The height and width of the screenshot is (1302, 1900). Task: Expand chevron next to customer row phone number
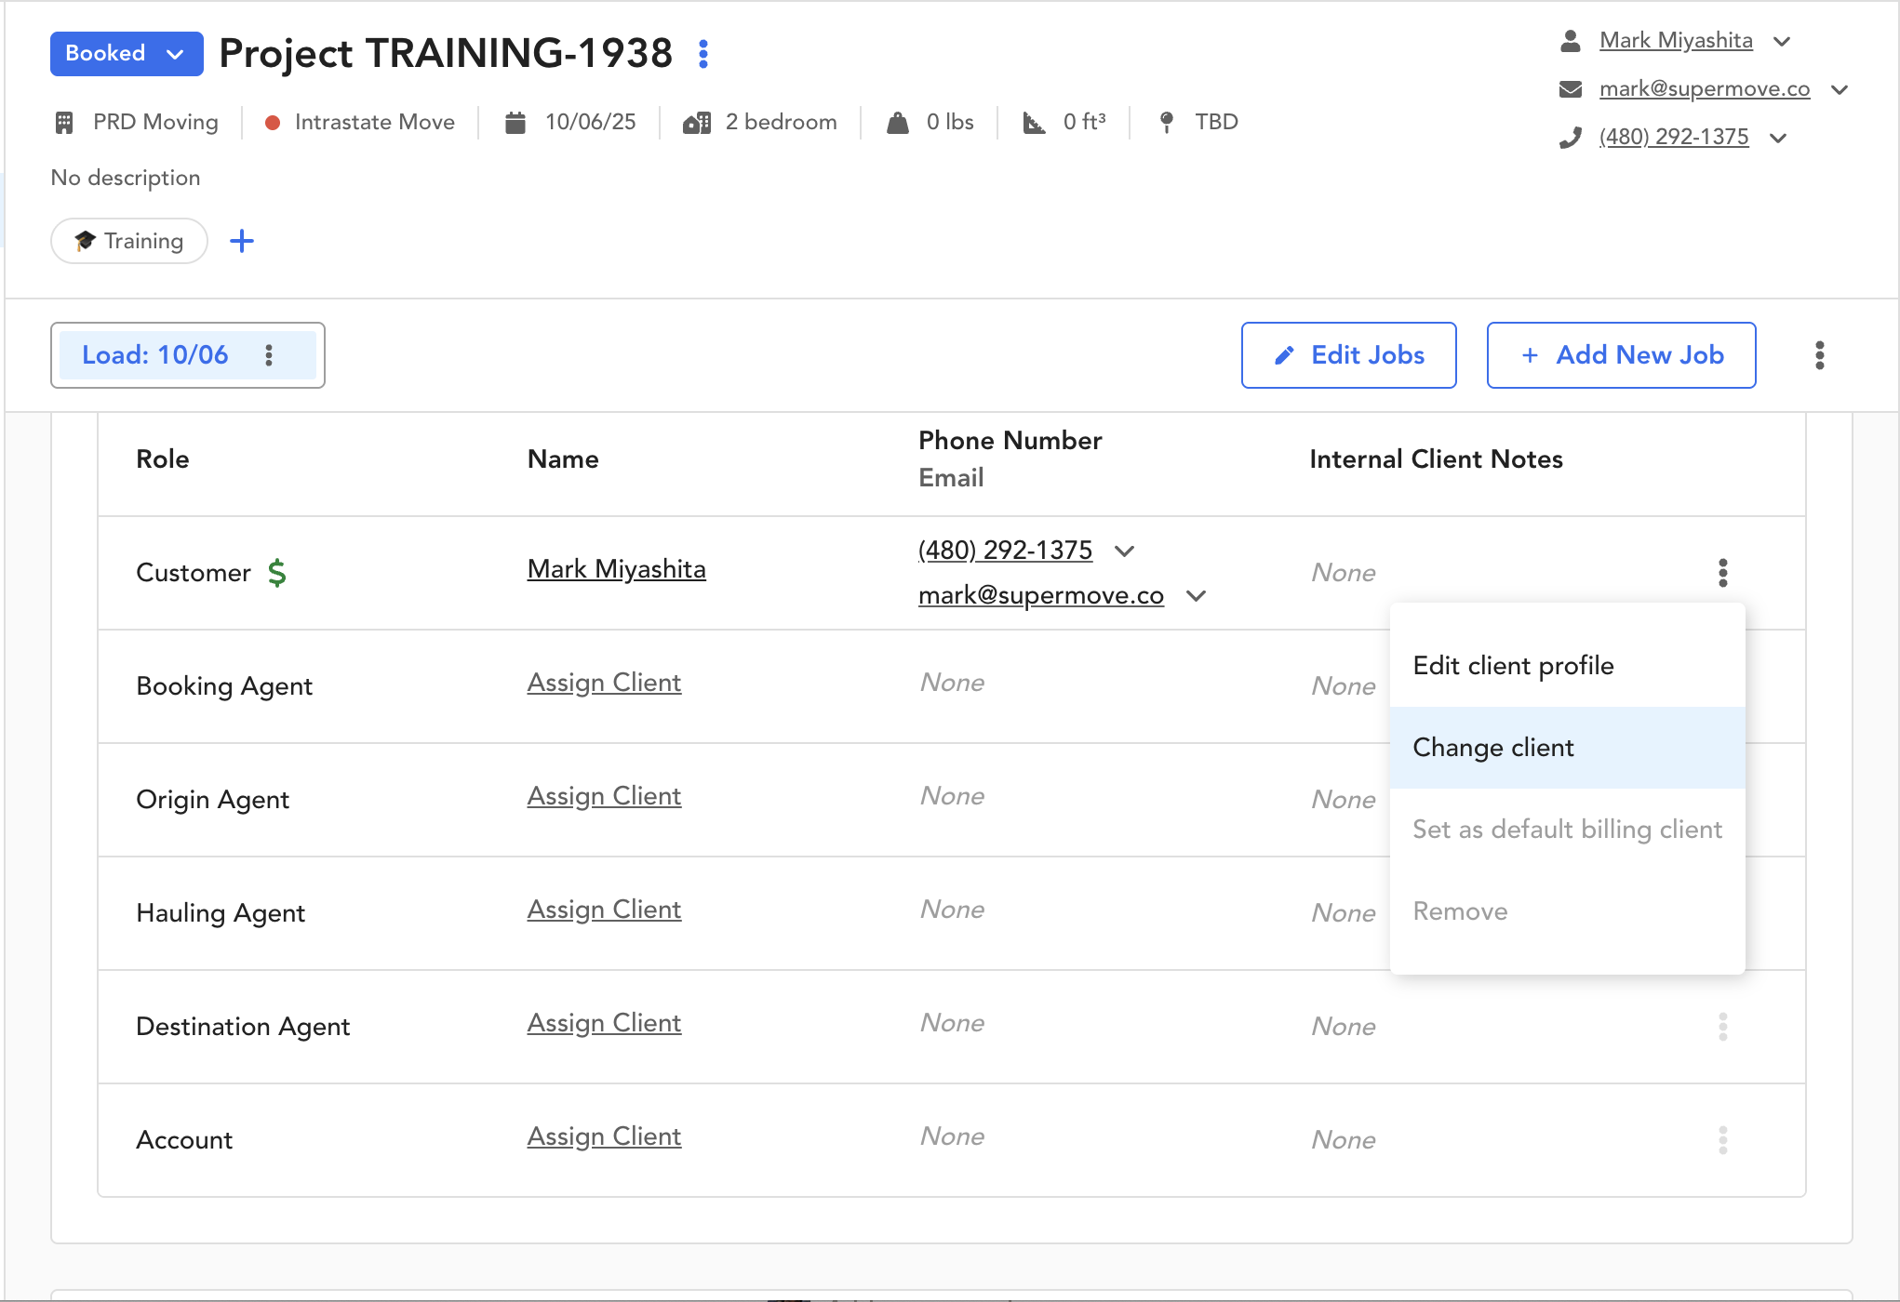1124,551
